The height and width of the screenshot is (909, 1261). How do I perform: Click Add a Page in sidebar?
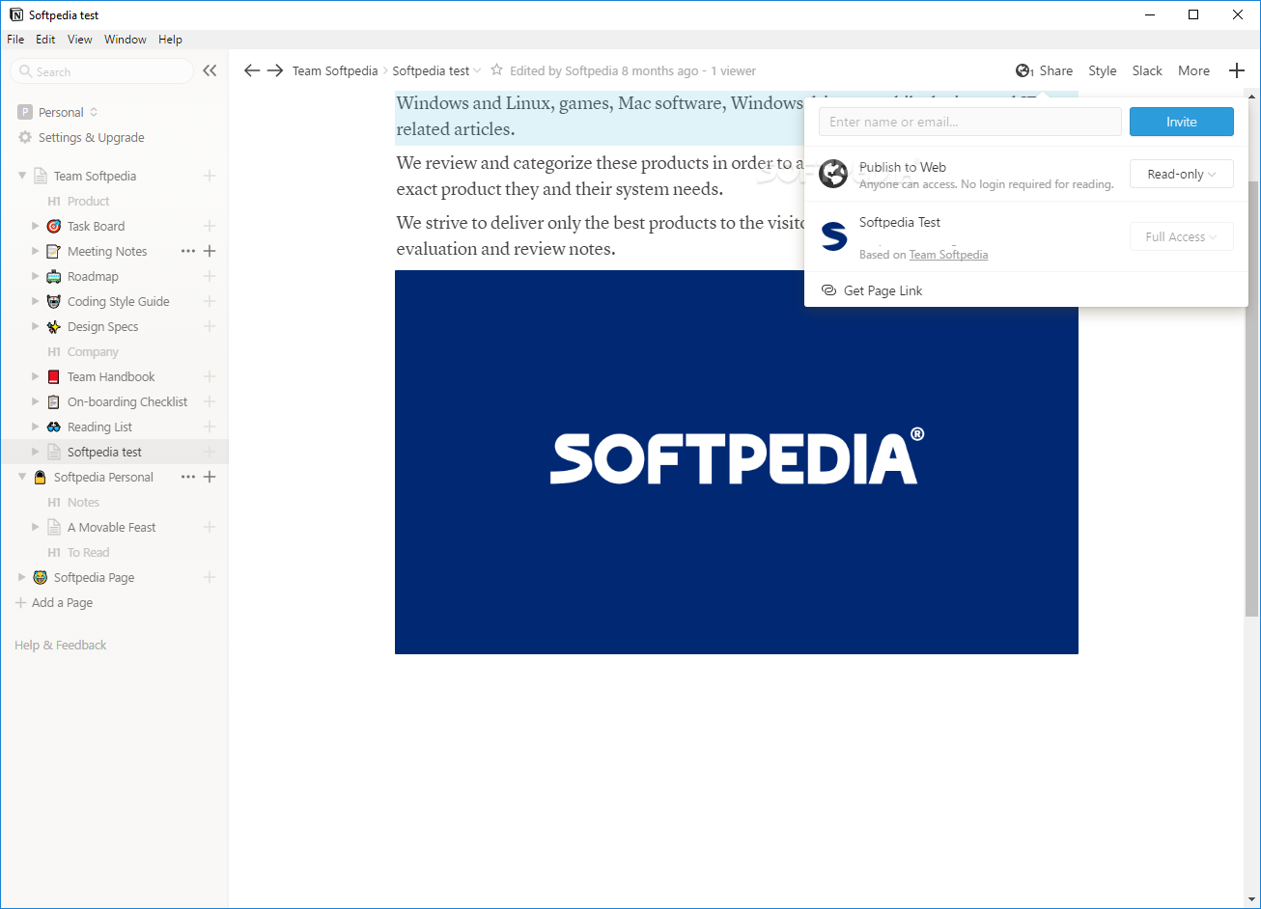pos(54,602)
